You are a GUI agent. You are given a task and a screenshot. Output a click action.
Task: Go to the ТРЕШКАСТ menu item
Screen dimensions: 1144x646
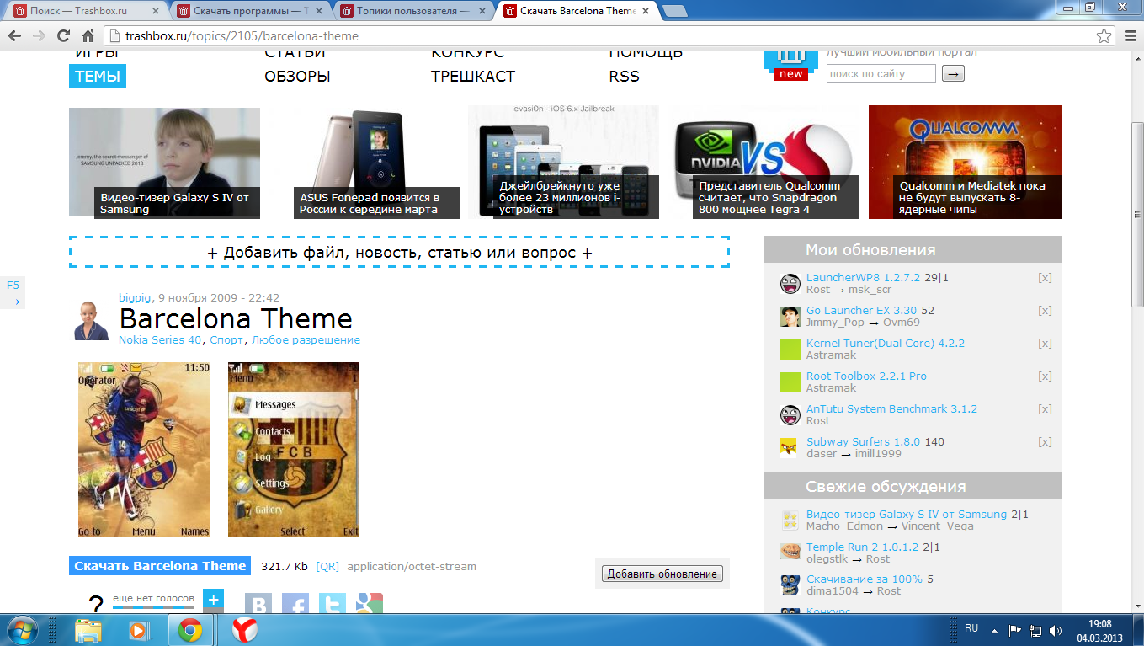(473, 76)
